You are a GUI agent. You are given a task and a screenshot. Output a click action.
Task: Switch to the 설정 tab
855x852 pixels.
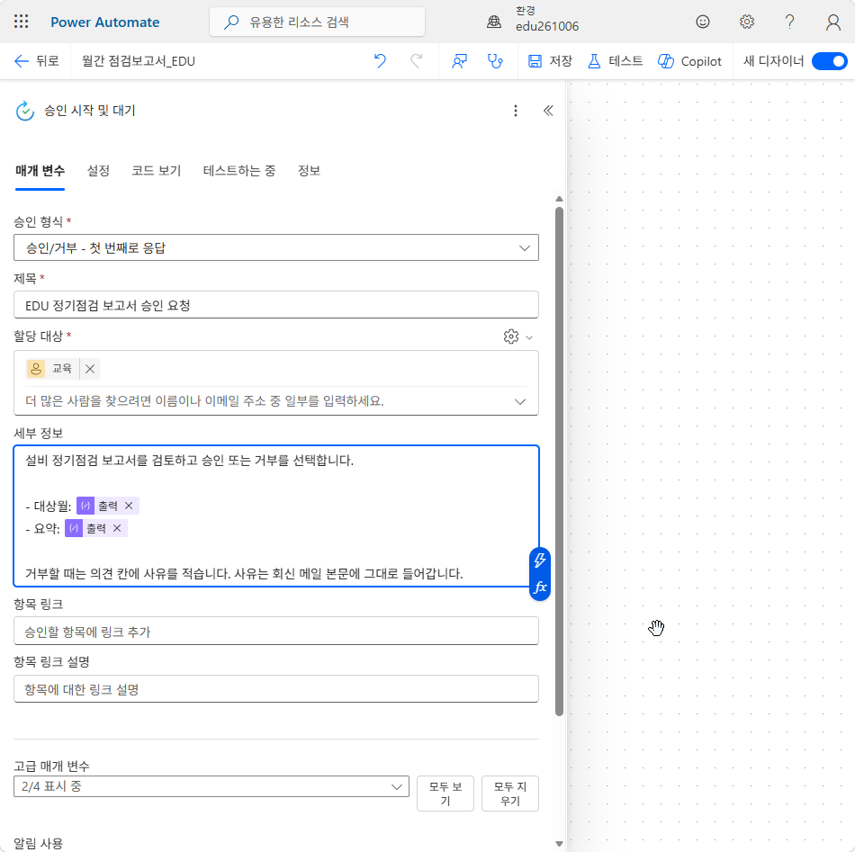point(98,171)
